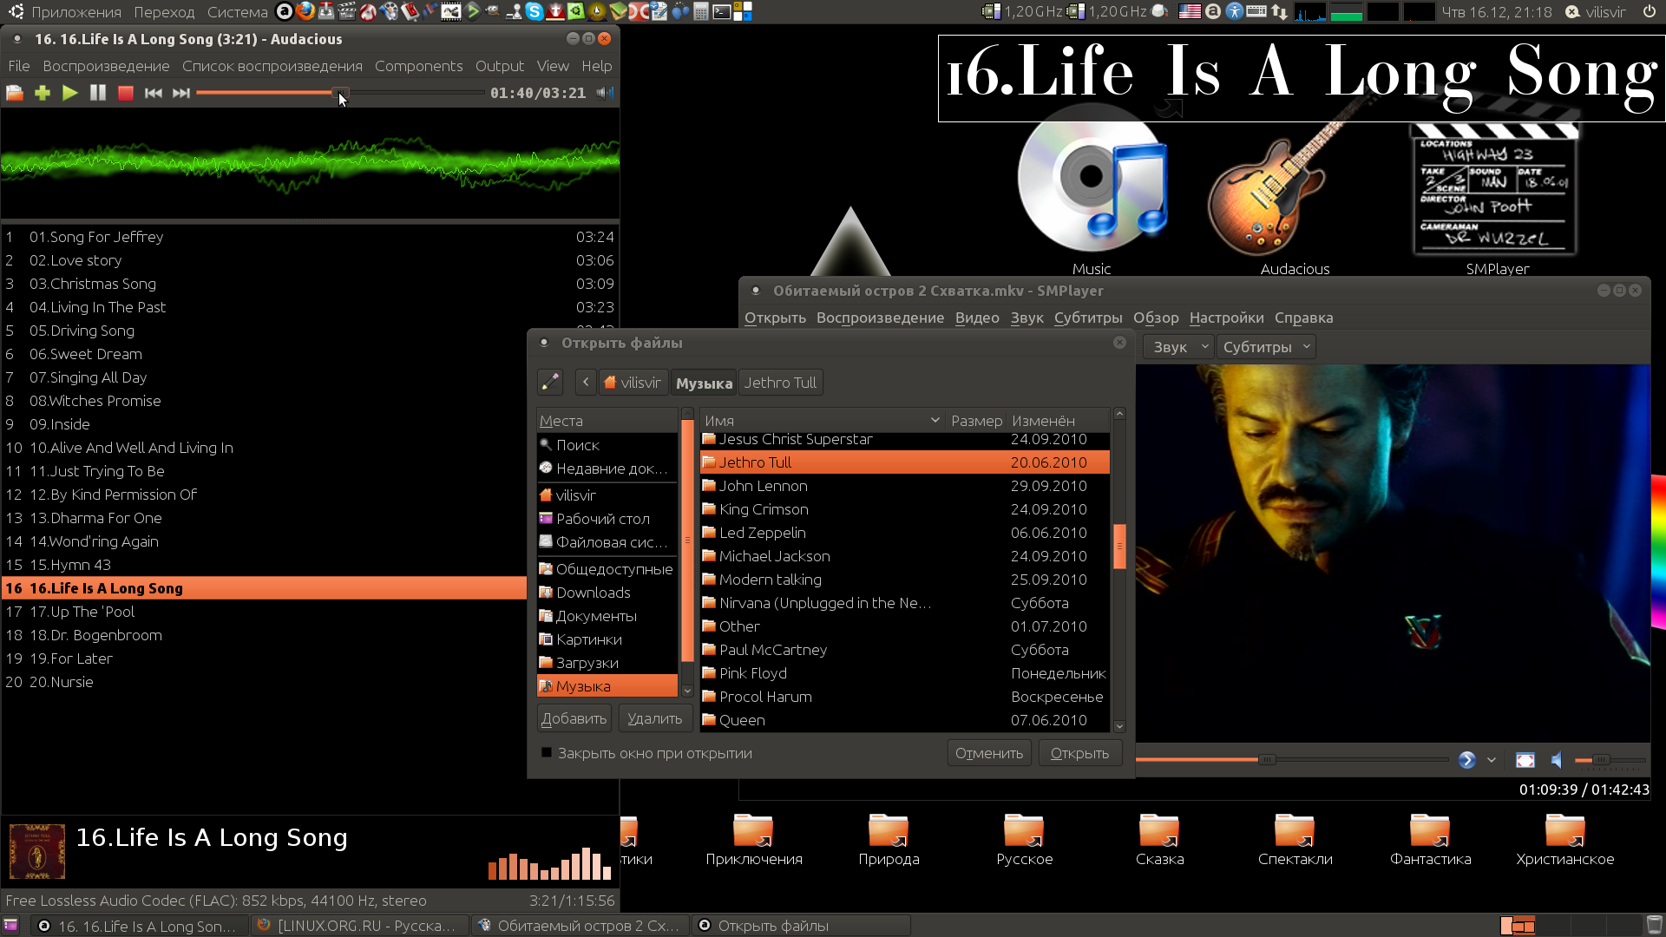Image resolution: width=1666 pixels, height=937 pixels.
Task: Select Картинки bookmark in Places sidebar
Action: [x=607, y=639]
